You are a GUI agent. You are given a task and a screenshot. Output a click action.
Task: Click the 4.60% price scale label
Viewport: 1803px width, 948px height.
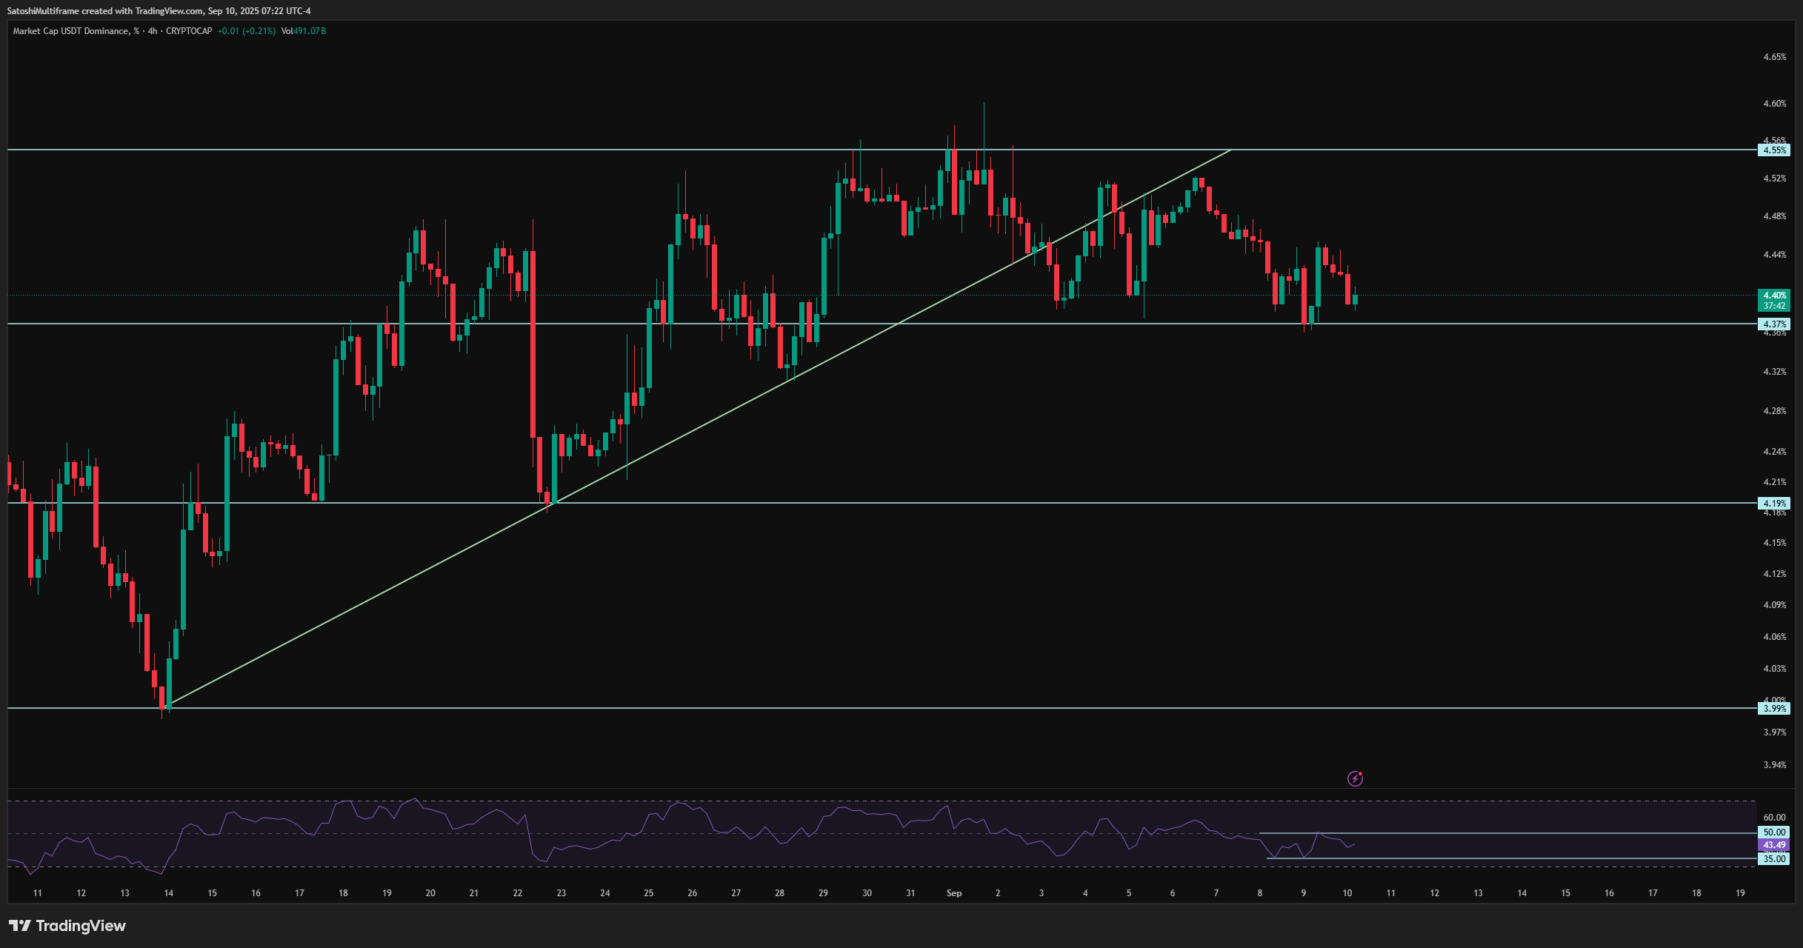1774,104
